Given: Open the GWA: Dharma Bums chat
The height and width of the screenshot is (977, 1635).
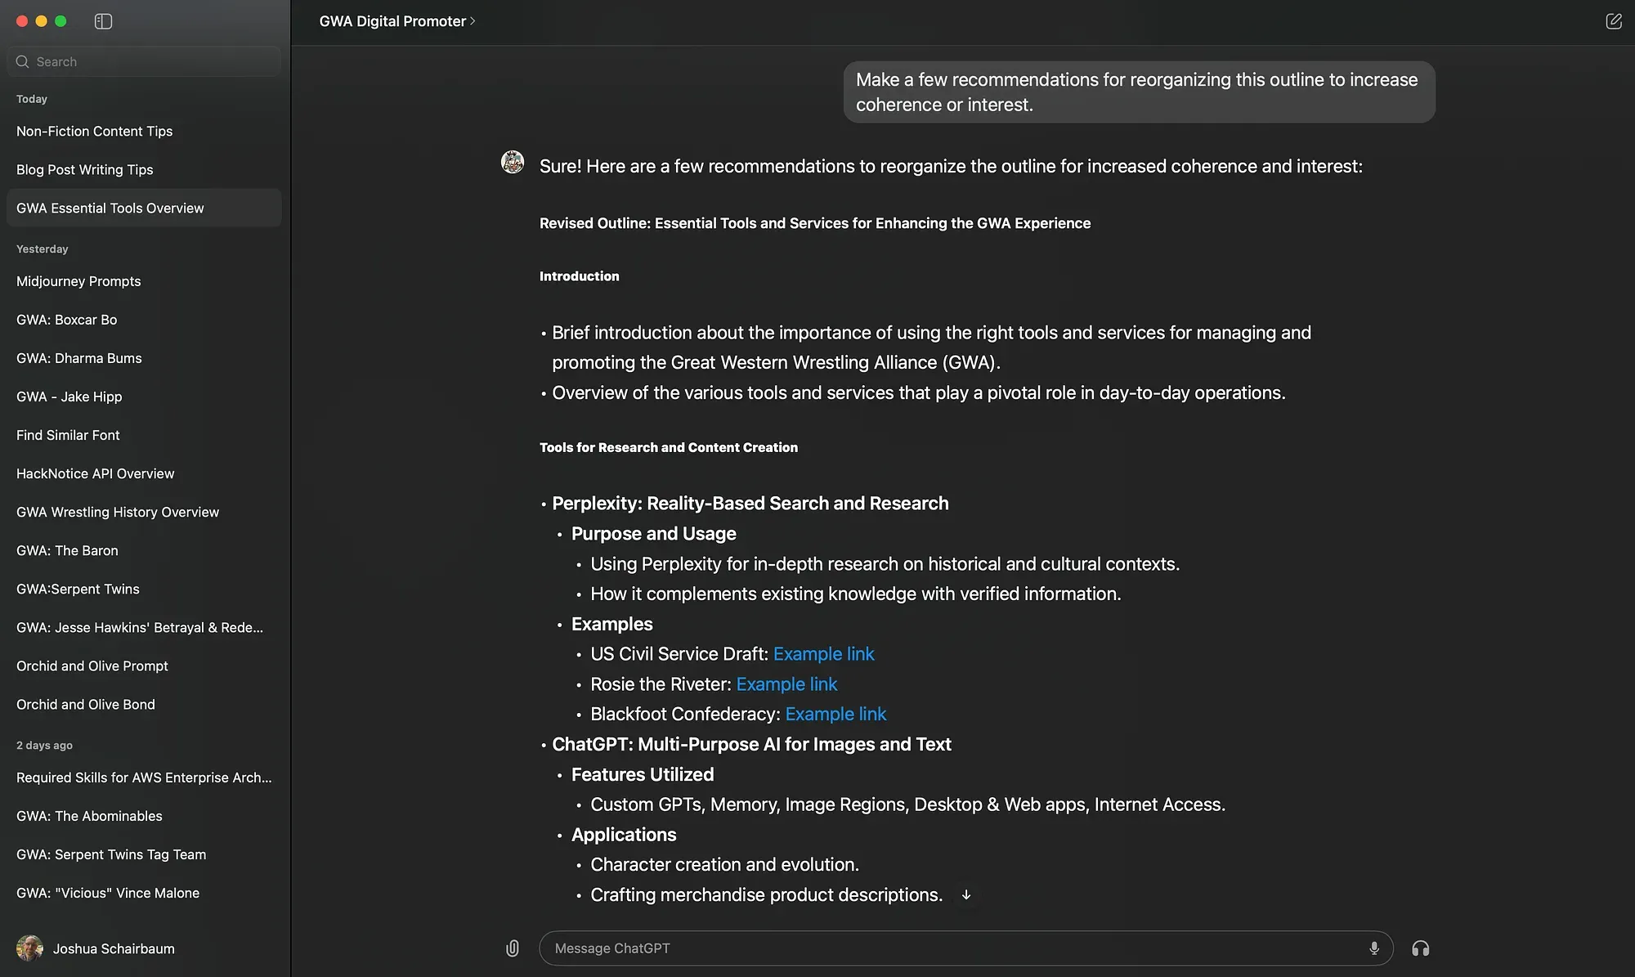Looking at the screenshot, I should [x=144, y=358].
